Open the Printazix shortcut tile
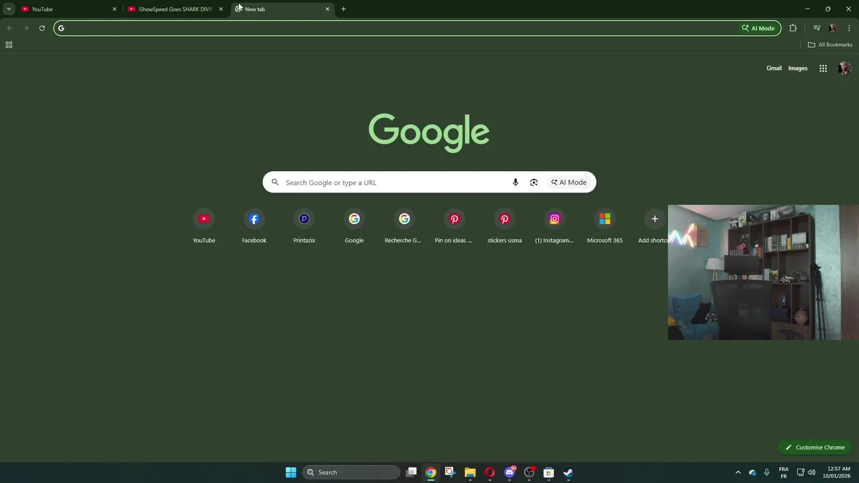Viewport: 859px width, 483px height. click(x=304, y=226)
